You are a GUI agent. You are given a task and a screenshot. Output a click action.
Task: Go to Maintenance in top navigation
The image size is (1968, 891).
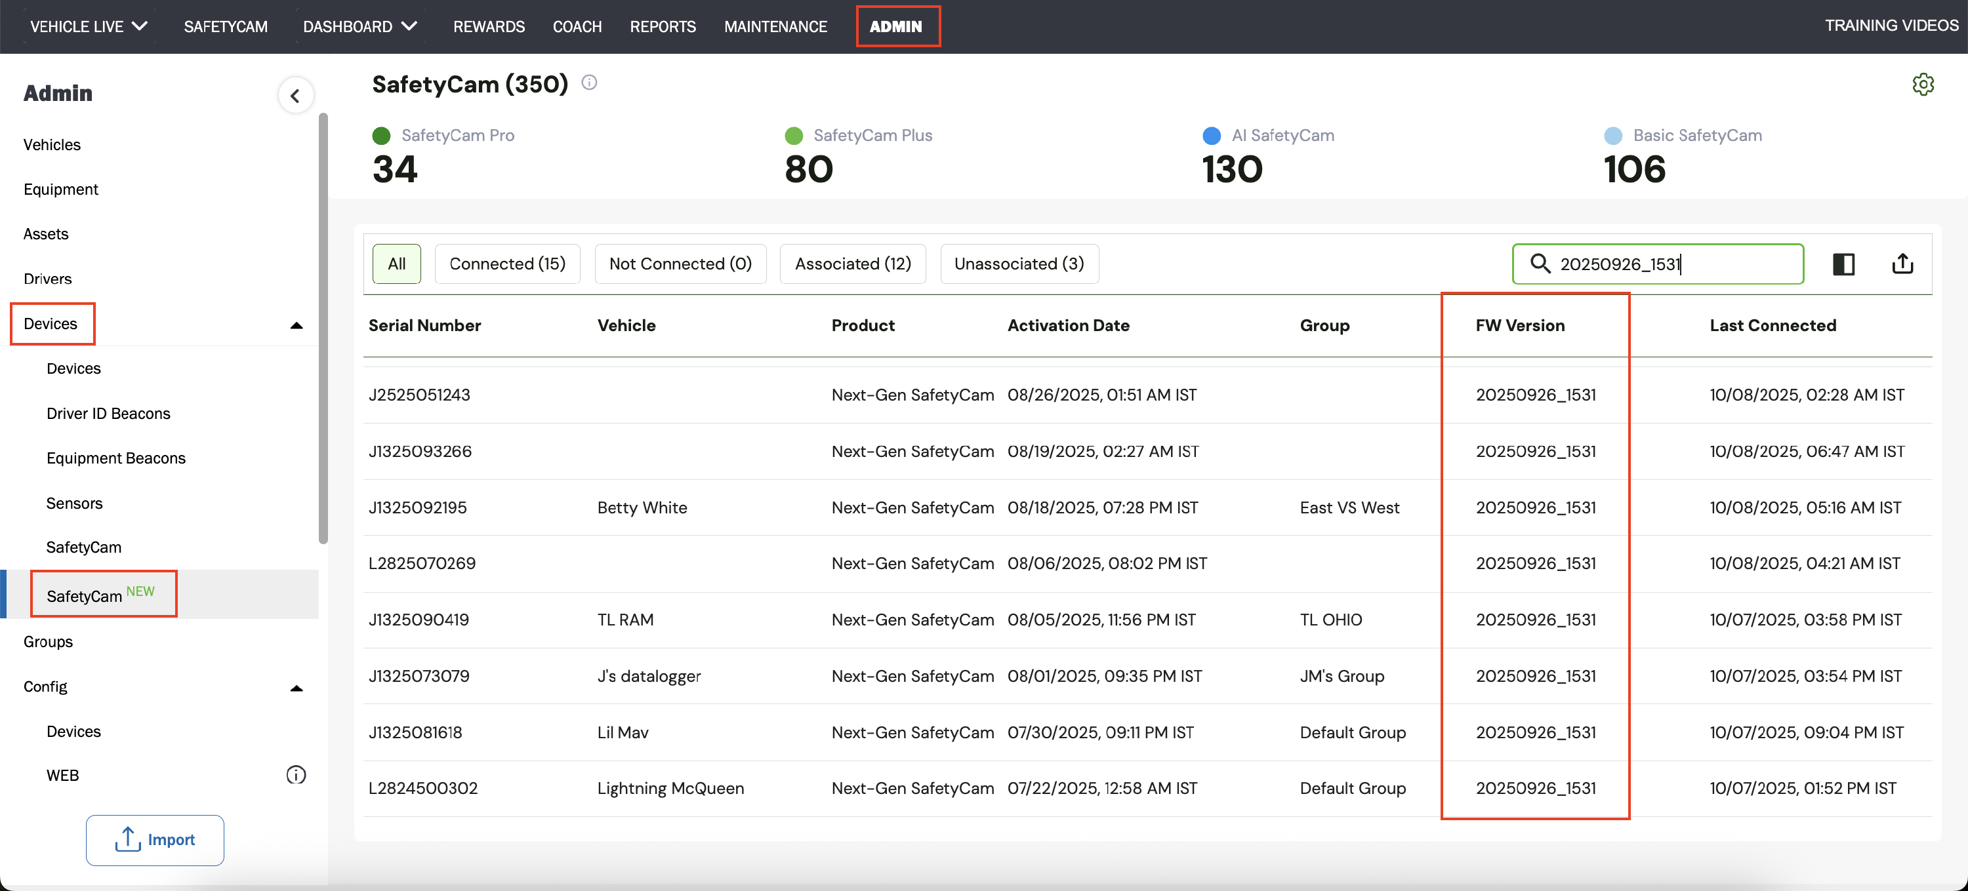click(x=775, y=27)
